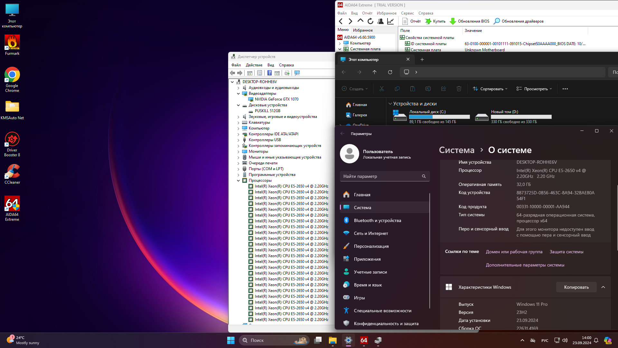Open 'Сортировать' dropdown in Explorer
This screenshot has width=618, height=348.
(490, 89)
